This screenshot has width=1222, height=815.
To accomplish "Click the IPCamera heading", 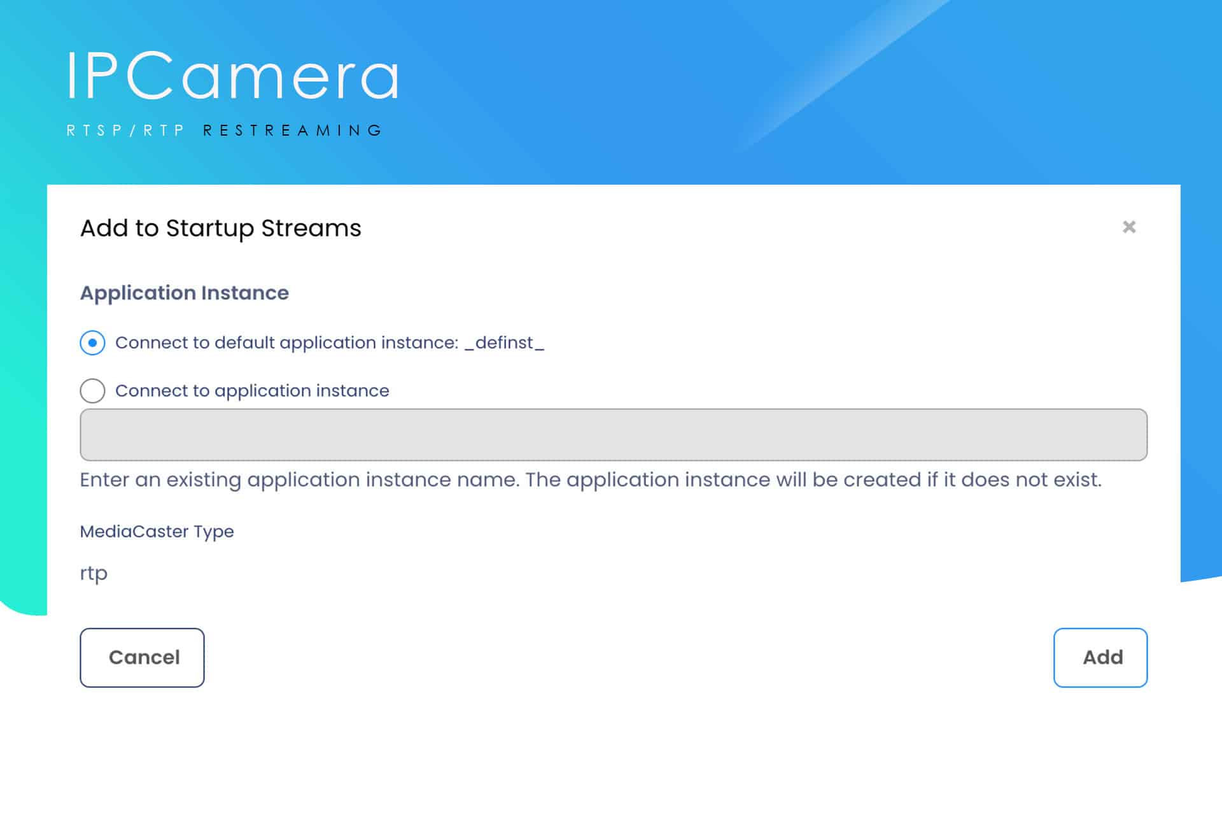I will click(x=233, y=76).
